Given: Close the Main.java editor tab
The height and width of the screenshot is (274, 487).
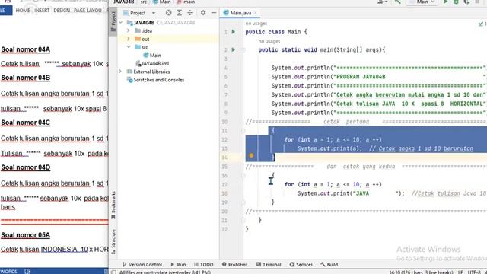Looking at the screenshot, I should (256, 13).
